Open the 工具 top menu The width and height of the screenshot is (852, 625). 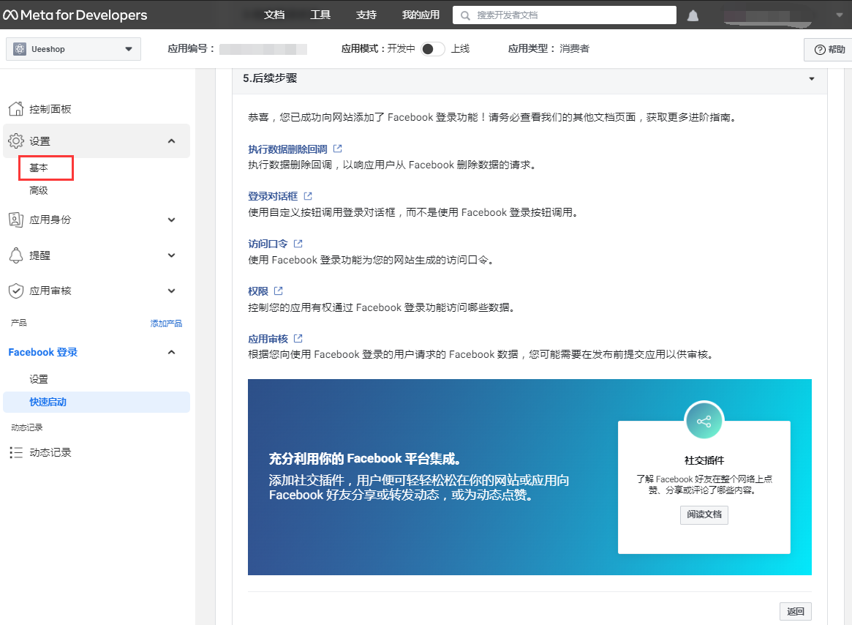[x=320, y=15]
